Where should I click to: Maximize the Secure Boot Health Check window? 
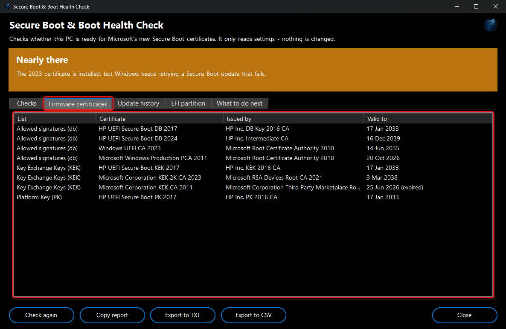pos(476,6)
